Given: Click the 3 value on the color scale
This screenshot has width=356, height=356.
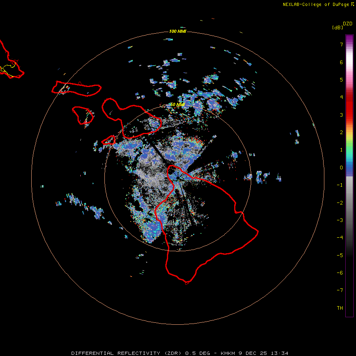Looking at the screenshot, I should (x=341, y=115).
